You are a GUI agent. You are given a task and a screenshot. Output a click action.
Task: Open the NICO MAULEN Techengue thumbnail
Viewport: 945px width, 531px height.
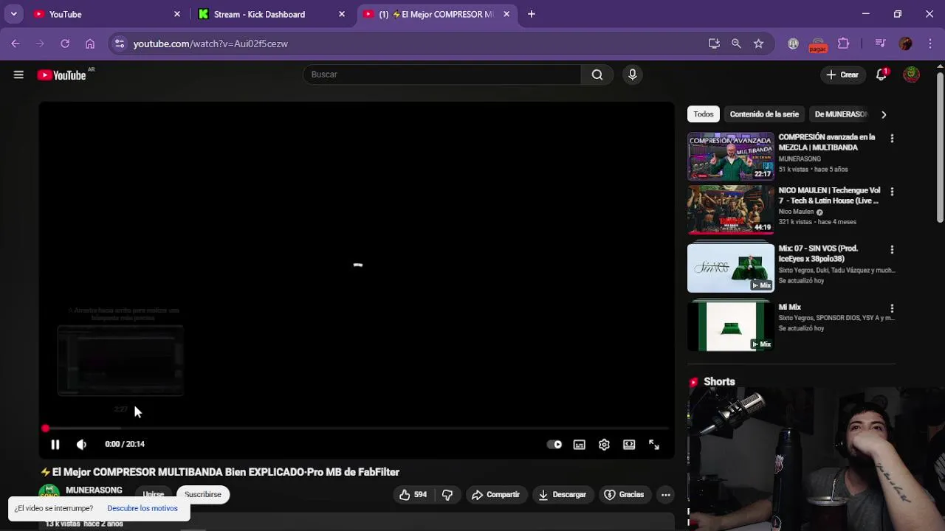tap(731, 209)
